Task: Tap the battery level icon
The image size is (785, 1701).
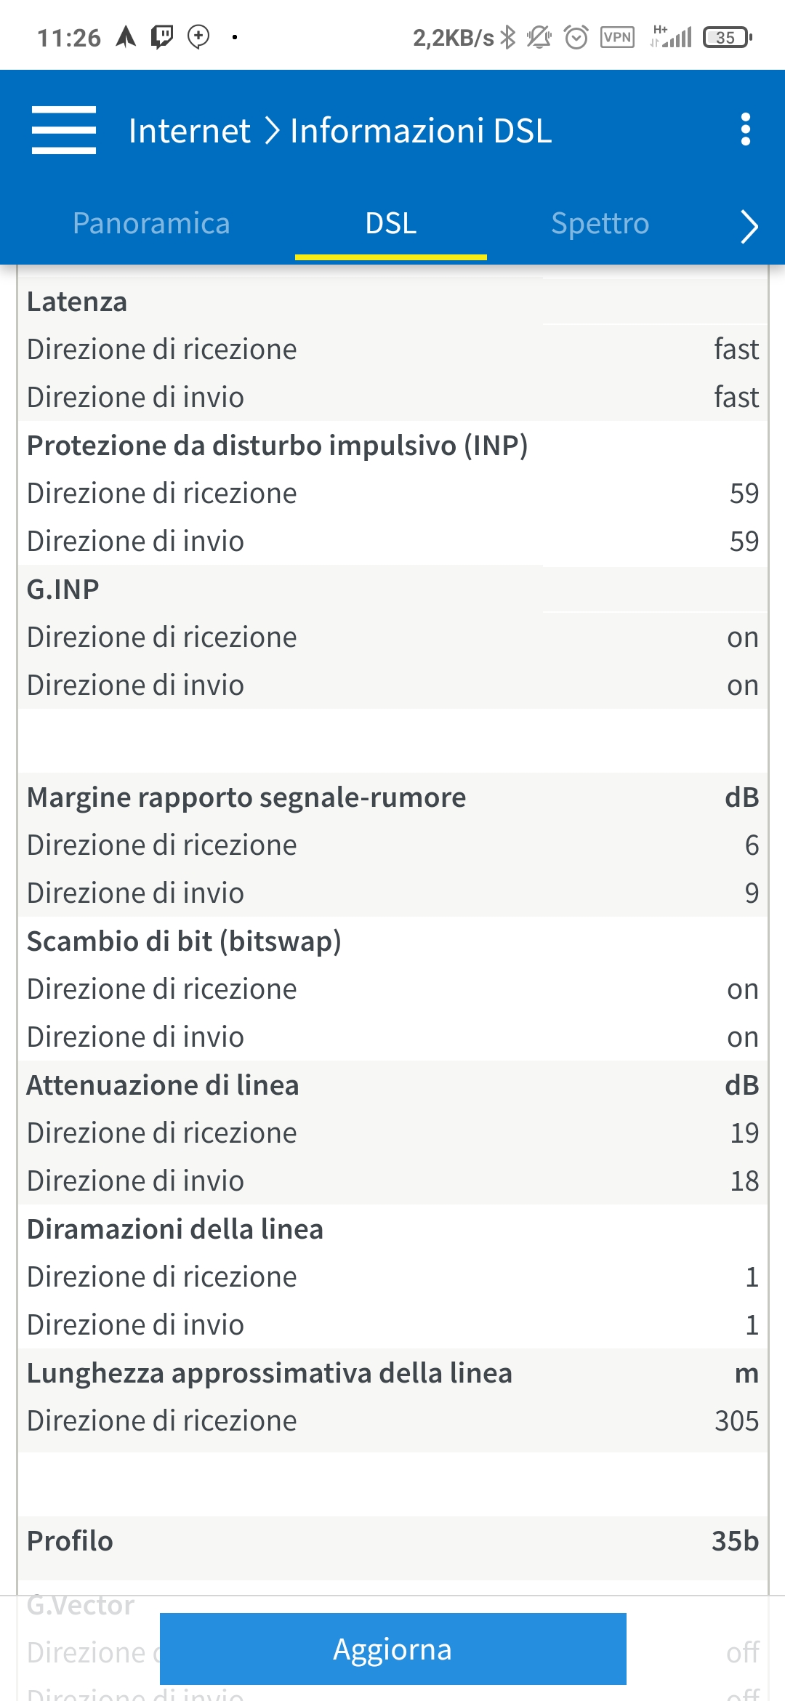Action: click(x=727, y=37)
